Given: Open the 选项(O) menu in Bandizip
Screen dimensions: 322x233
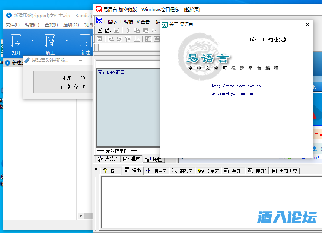Looking at the screenshot, I should 71,25.
